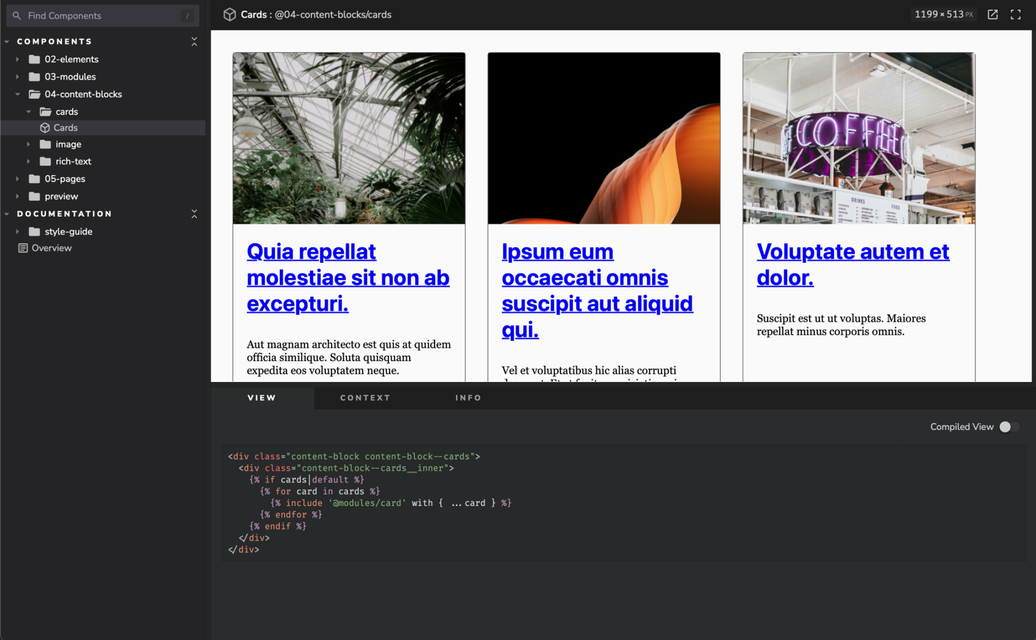Switch to the INFO tab
This screenshot has height=640, width=1036.
coord(468,397)
